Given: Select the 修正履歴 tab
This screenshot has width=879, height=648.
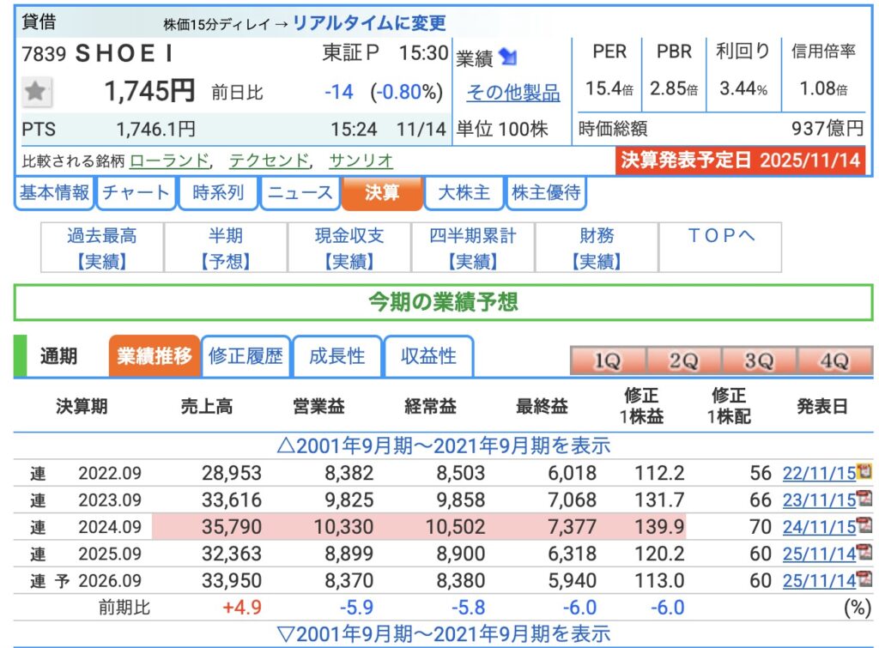Looking at the screenshot, I should coord(246,356).
